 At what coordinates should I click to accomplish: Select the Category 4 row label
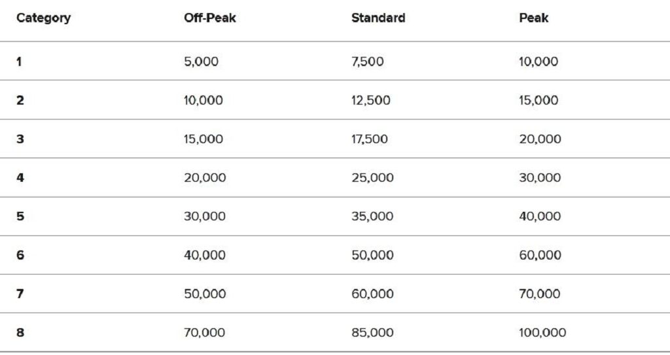20,178
